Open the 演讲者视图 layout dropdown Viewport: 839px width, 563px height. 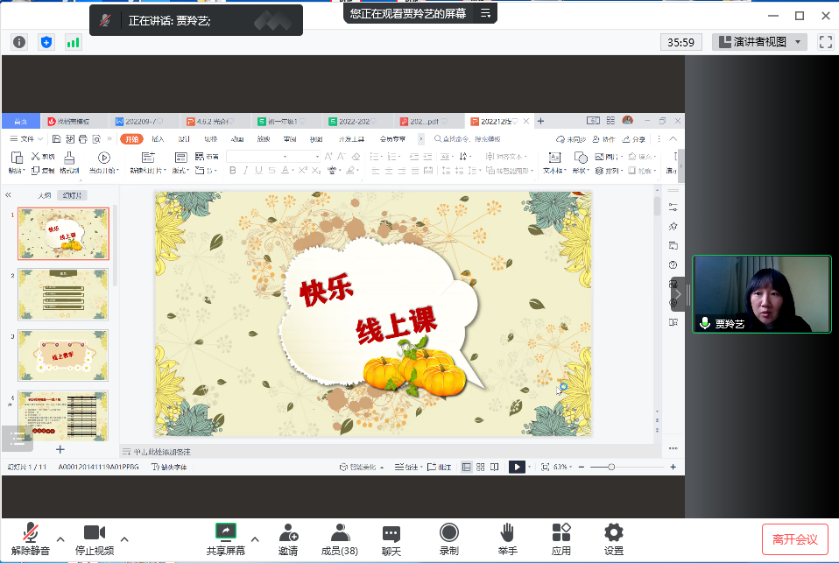coord(760,42)
